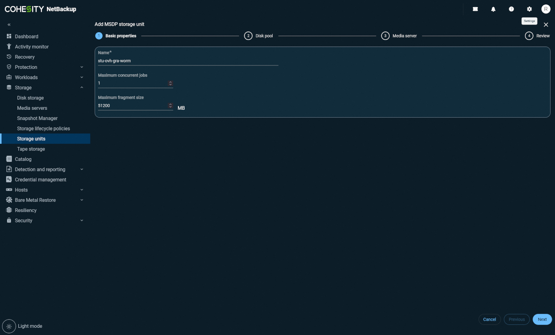Click the Dashboard icon in sidebar
Screen dimensions: 555x335
[9, 36]
